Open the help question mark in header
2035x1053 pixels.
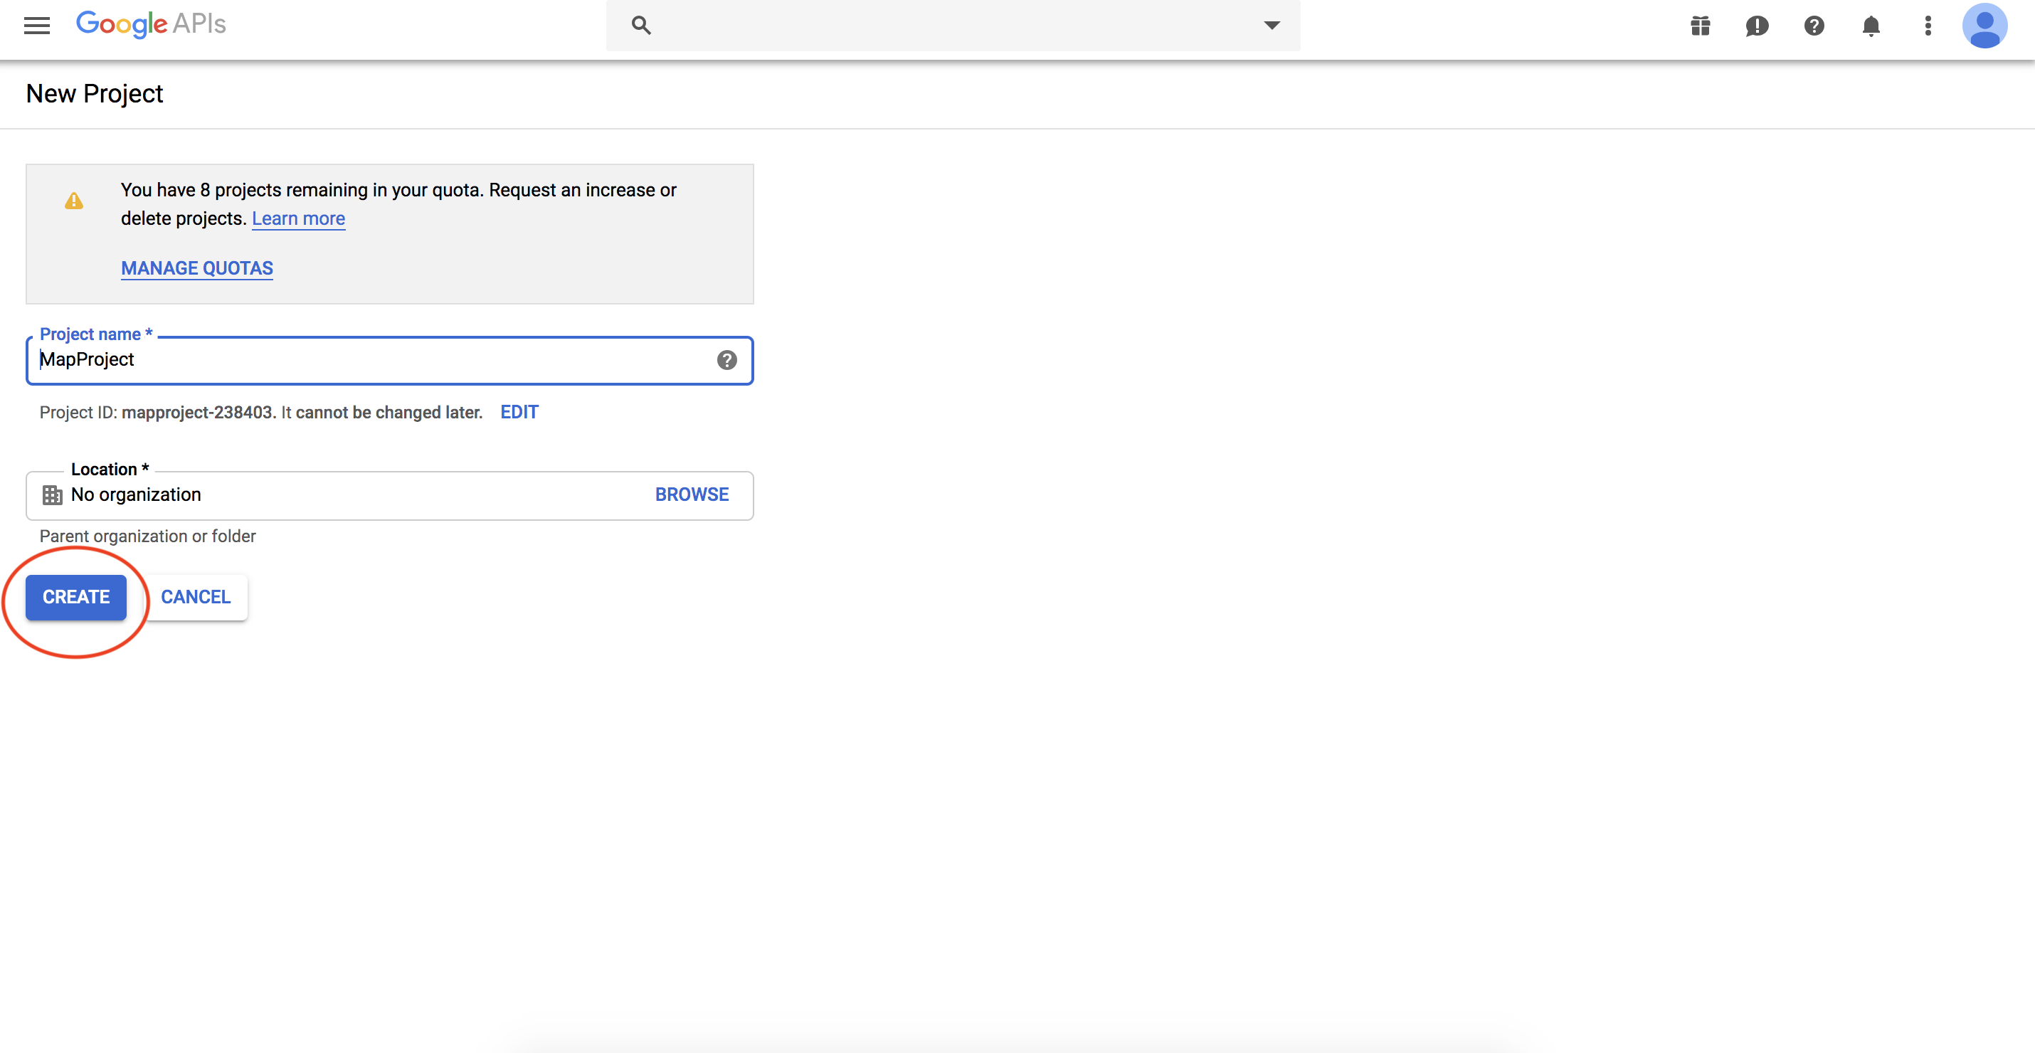(x=1814, y=26)
